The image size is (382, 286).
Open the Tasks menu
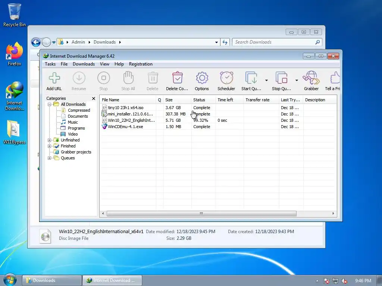[50, 64]
